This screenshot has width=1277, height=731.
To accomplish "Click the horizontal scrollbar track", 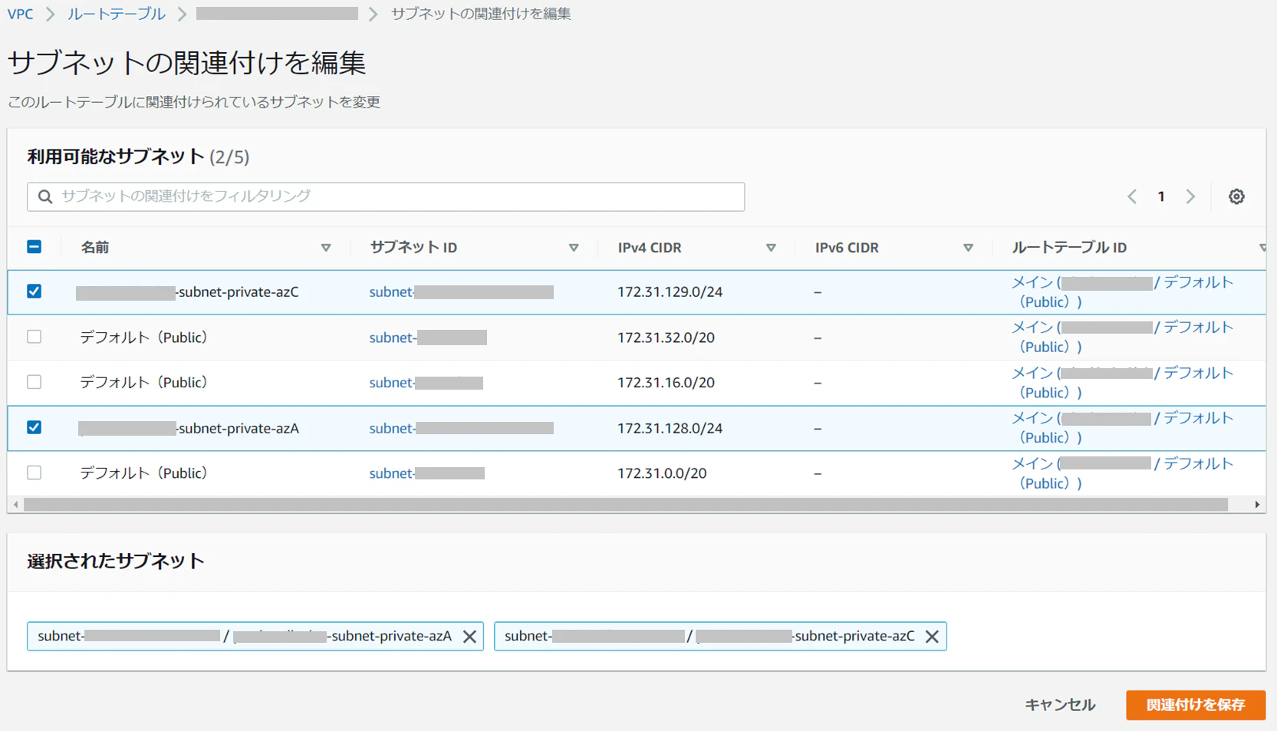I will [x=626, y=505].
